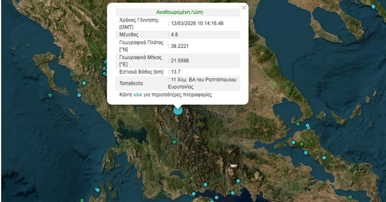The width and height of the screenshot is (386, 202).
Task: Open the 'κλικ' link for more information
Action: (x=138, y=94)
